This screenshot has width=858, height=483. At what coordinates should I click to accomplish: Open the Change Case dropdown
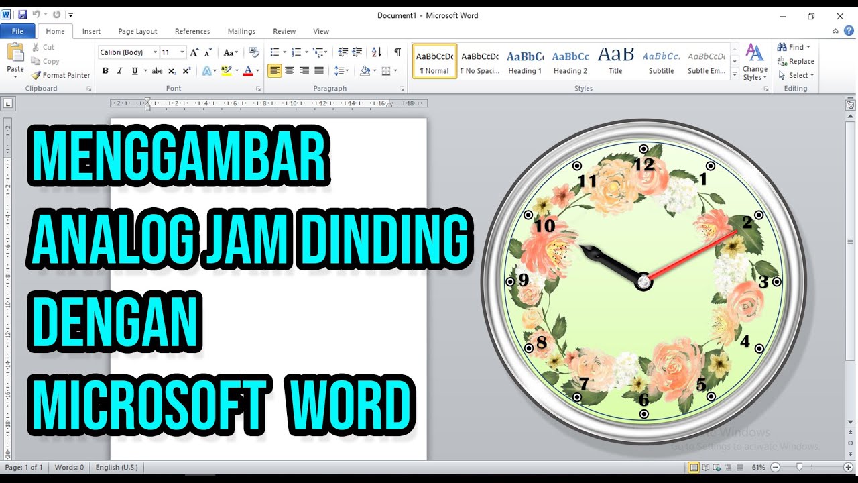click(x=231, y=52)
